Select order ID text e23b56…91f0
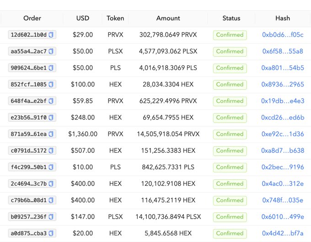Viewport: 311px width, 242px height. pyautogui.click(x=28, y=118)
